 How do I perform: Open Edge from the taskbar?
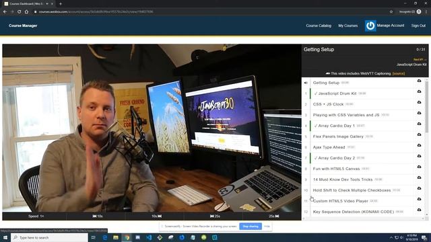(105, 237)
